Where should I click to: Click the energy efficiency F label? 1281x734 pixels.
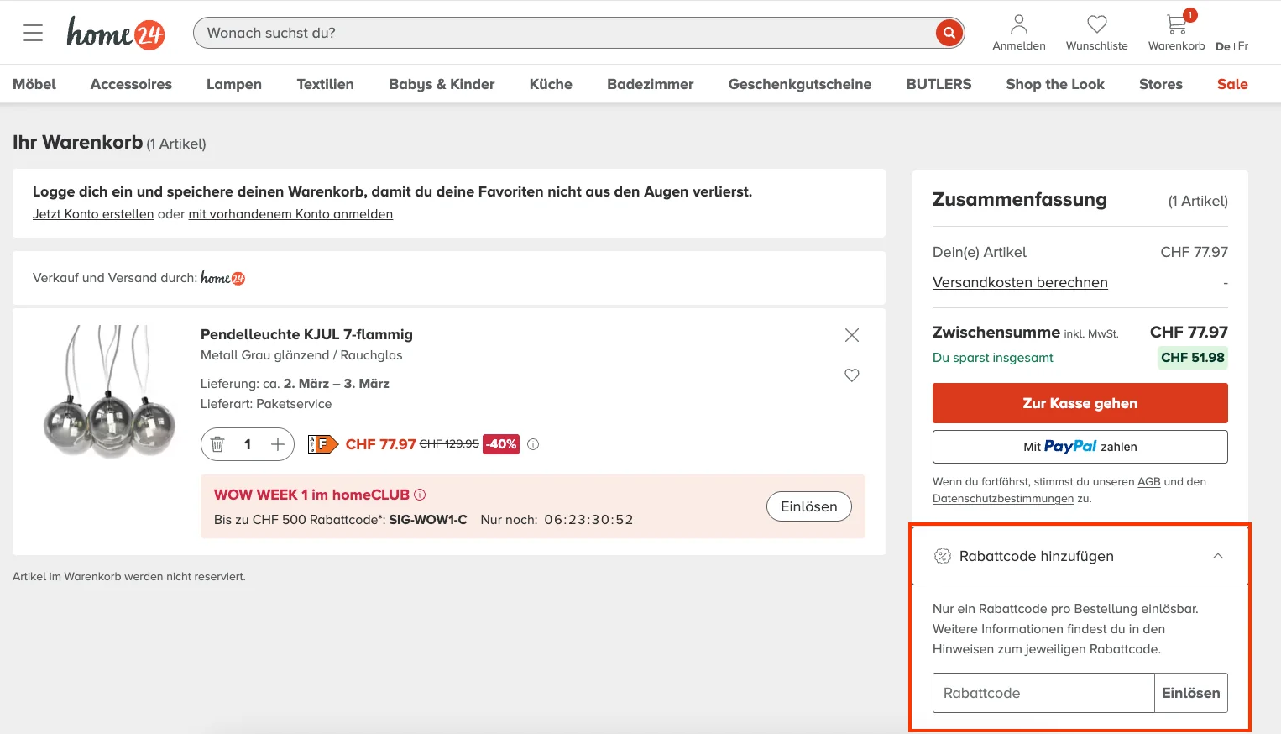[x=324, y=443]
